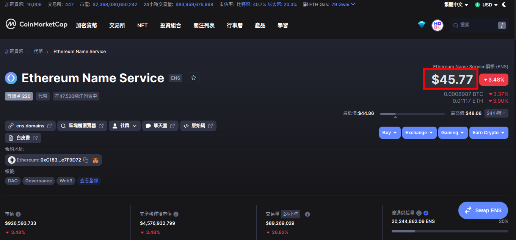Screen dimensions: 516x240
Task: Click the 在47,520關注列表中 badge
Action: 76,96
